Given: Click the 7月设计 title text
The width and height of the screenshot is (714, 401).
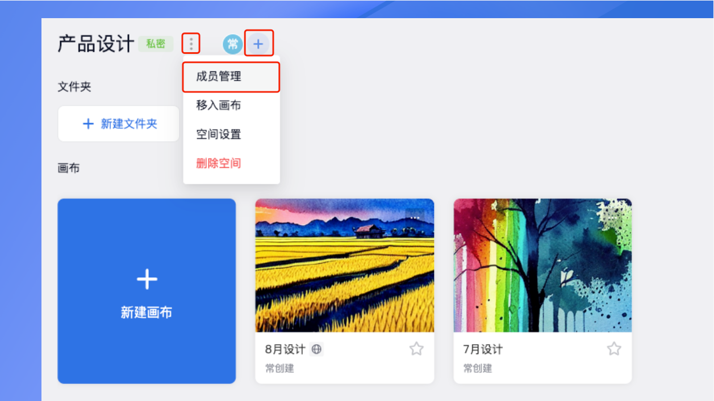Looking at the screenshot, I should (483, 349).
